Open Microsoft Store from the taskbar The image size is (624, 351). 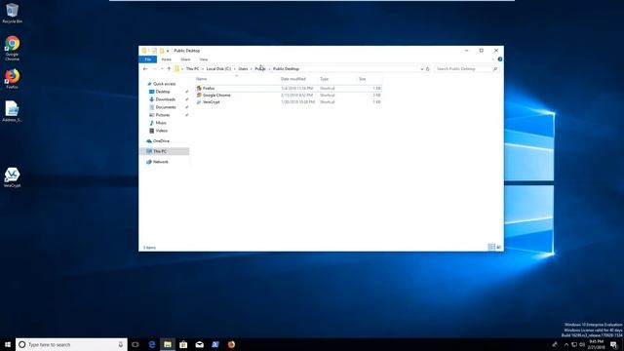pyautogui.click(x=183, y=344)
